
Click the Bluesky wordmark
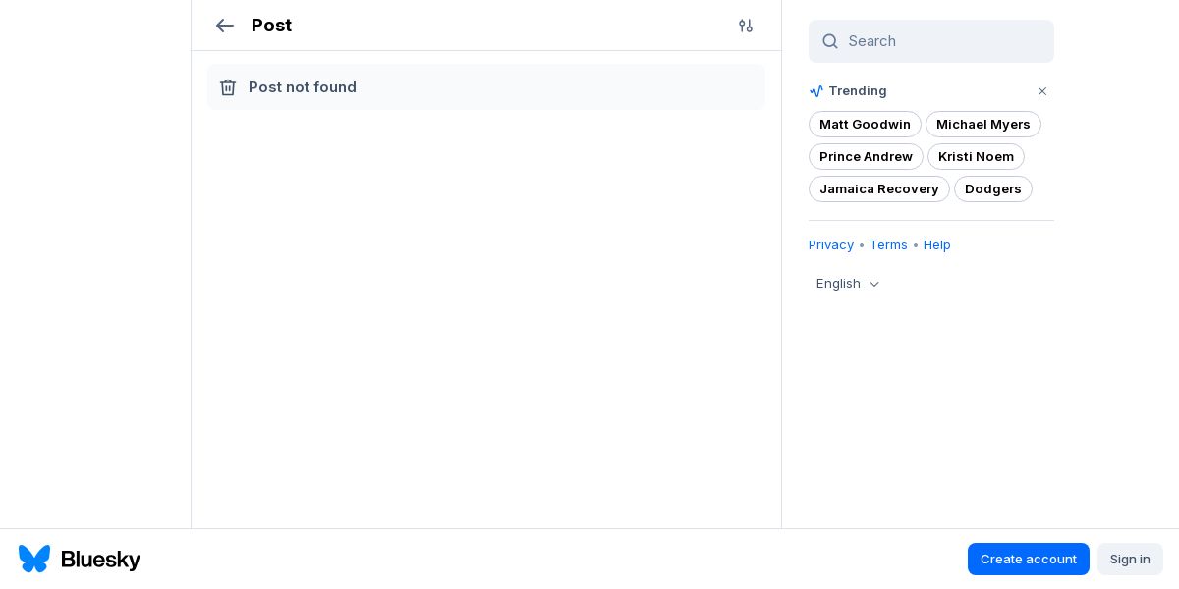pos(100,560)
